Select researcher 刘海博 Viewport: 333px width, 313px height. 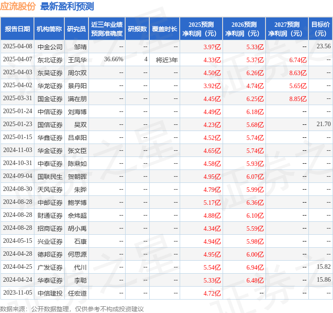click(77, 111)
